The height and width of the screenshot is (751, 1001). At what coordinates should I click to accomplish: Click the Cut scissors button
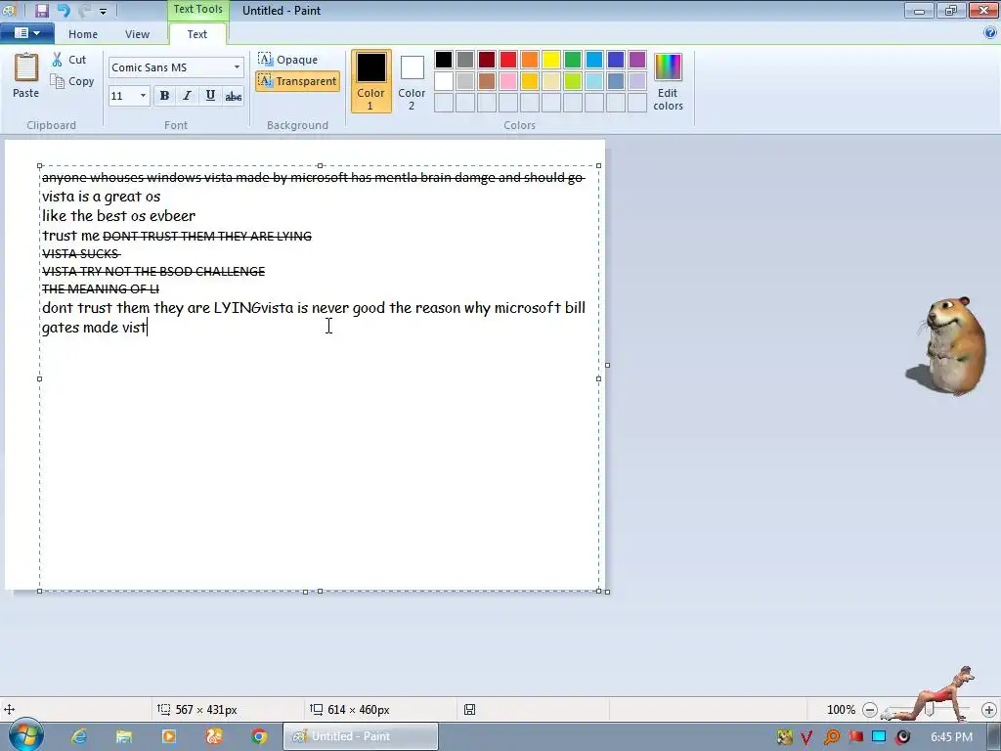(x=69, y=60)
